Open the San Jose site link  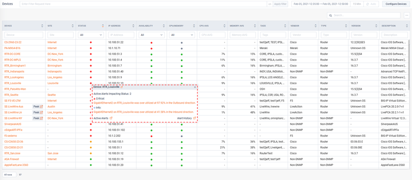point(53,153)
